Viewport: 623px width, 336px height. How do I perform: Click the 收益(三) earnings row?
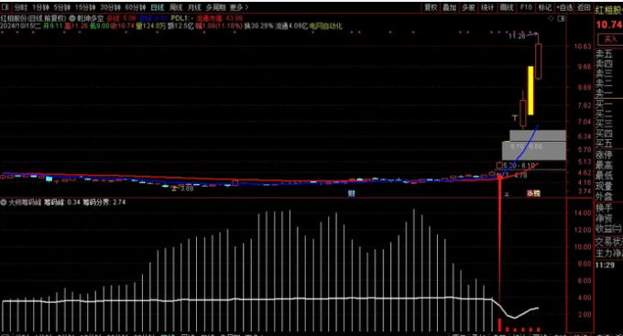click(x=608, y=228)
